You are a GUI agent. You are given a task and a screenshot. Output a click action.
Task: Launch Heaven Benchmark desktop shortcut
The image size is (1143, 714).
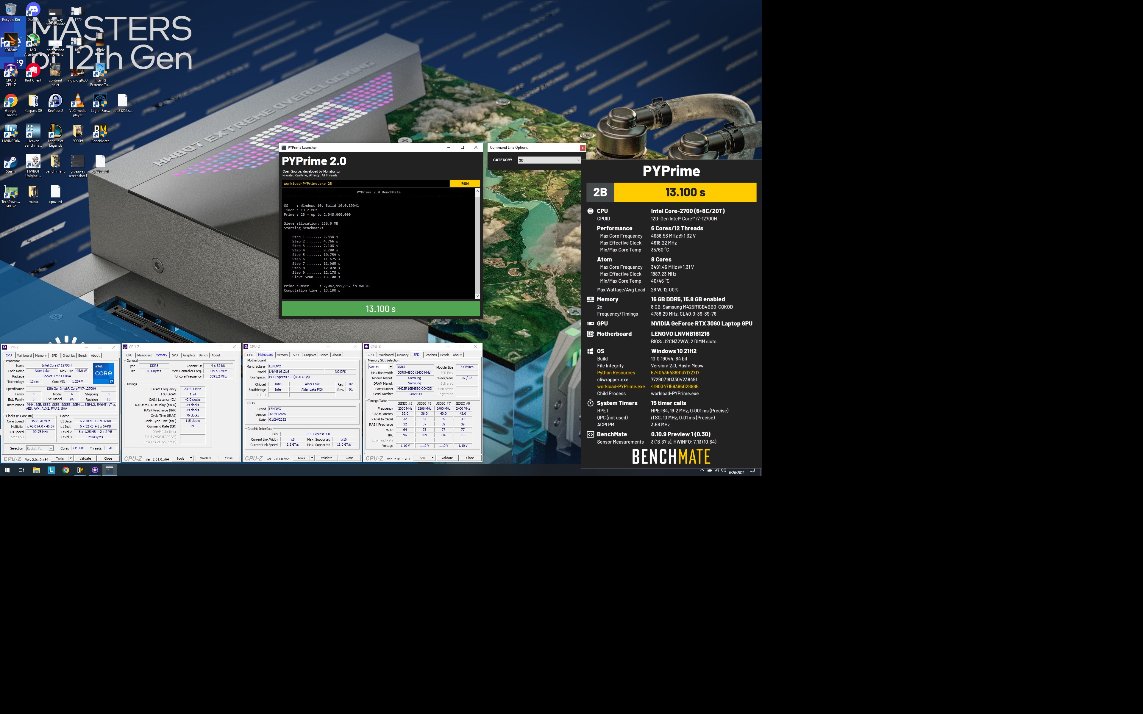point(33,136)
